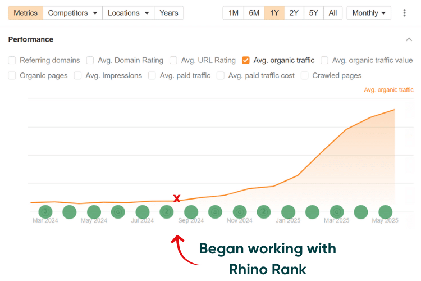The height and width of the screenshot is (281, 421).
Task: Enable the Avg. organic traffic value checkbox
Action: 324,60
